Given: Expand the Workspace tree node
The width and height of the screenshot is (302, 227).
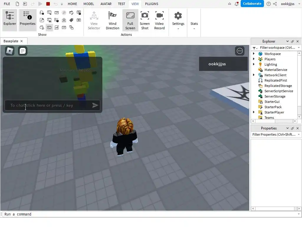Looking at the screenshot, I should 254,54.
